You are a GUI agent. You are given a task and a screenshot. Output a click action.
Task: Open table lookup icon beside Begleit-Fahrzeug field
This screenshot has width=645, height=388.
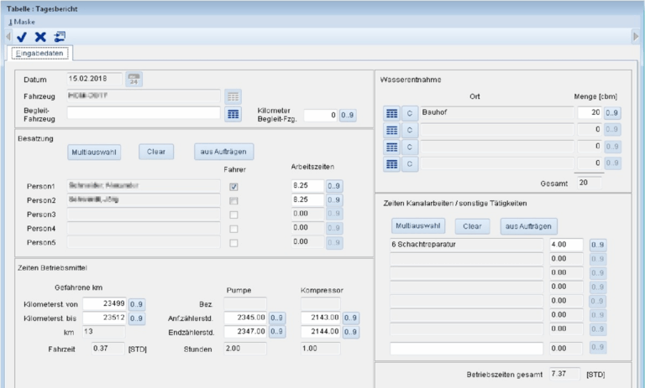pyautogui.click(x=233, y=114)
